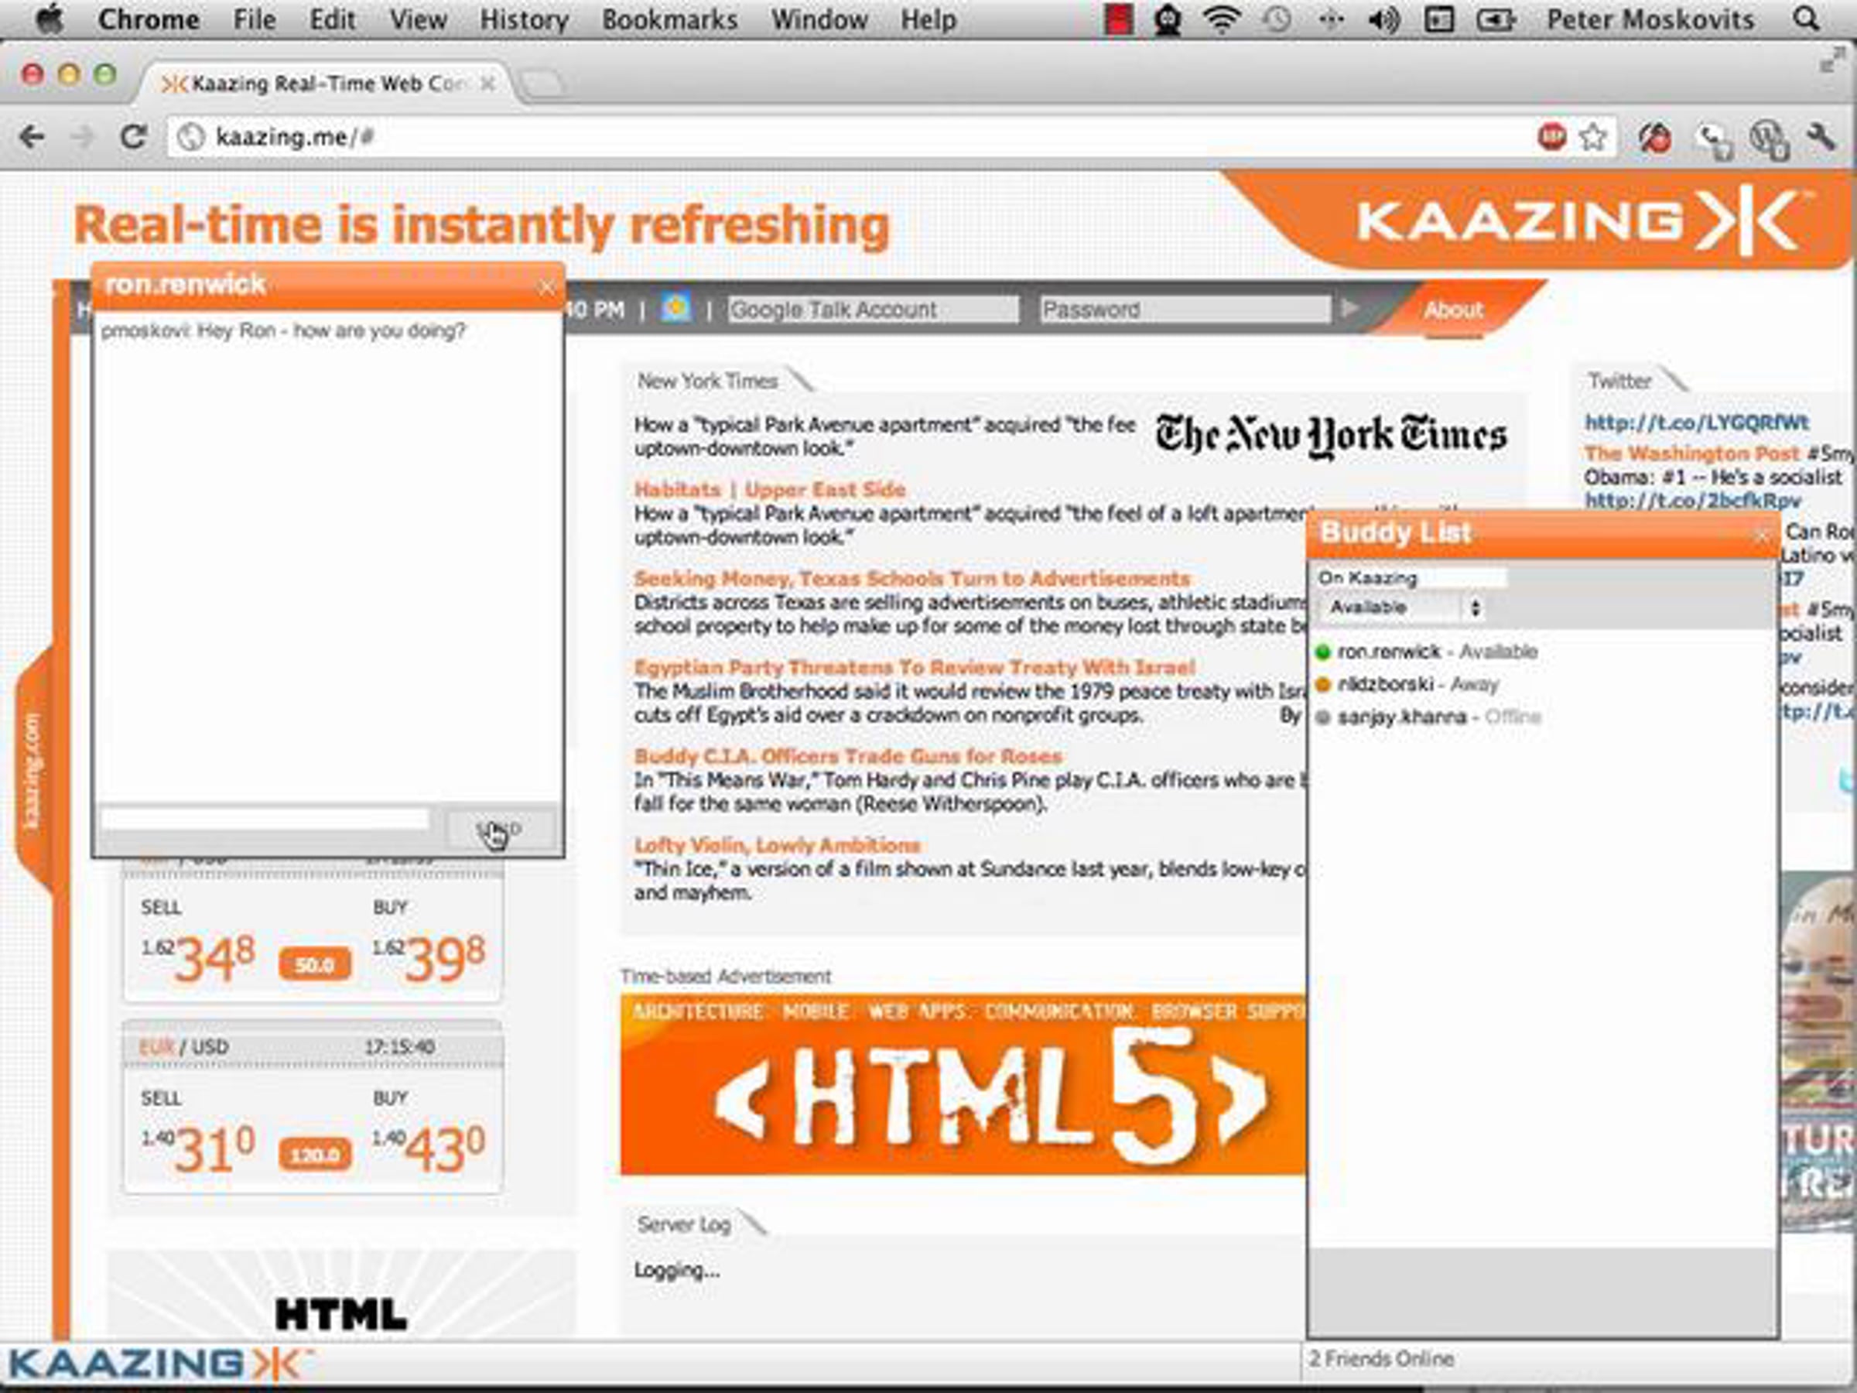Select rkdzborski in the Buddy List
This screenshot has height=1393, width=1857.
tap(1406, 684)
